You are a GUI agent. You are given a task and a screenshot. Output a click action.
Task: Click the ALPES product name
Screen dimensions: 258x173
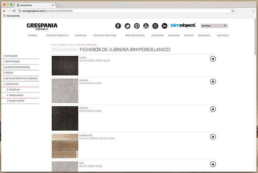83,58
